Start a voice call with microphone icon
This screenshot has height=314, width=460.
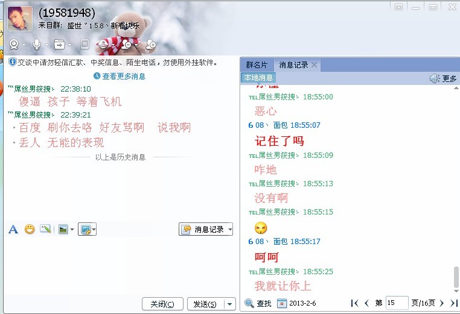pyautogui.click(x=37, y=44)
